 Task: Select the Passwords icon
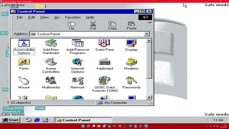coord(131,83)
